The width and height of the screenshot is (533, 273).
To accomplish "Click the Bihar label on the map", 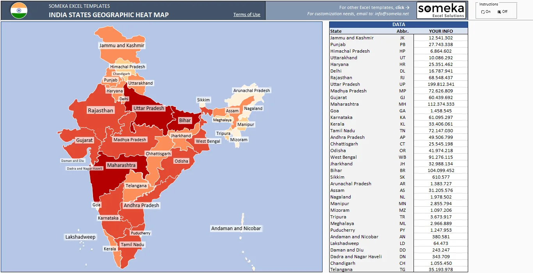I will [x=185, y=120].
